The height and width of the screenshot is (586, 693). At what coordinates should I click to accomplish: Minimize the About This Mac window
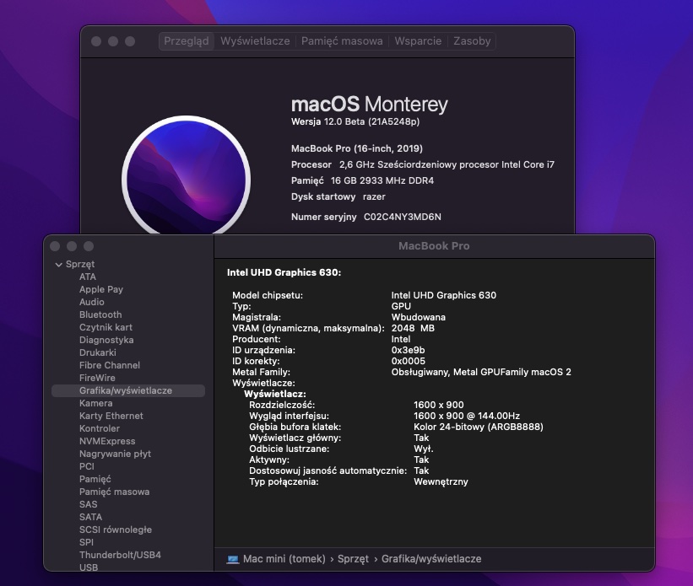(113, 41)
